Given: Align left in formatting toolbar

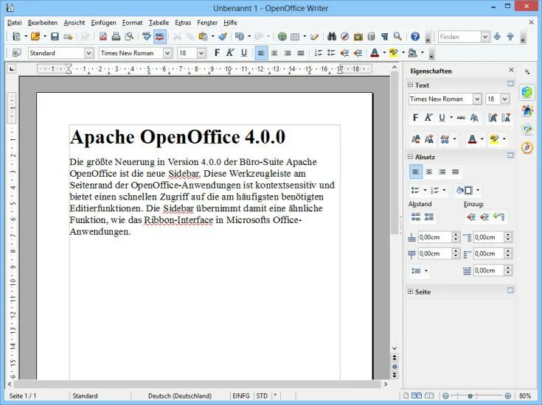Looking at the screenshot, I should (261, 53).
